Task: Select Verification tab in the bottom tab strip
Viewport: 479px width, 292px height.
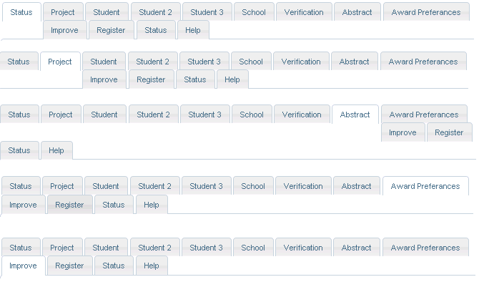Action: point(303,248)
